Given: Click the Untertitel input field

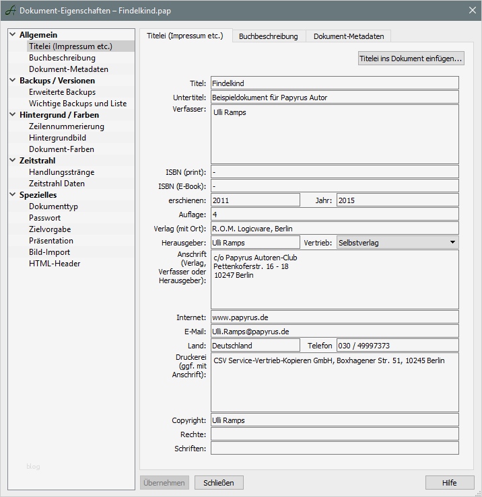Looking at the screenshot, I should [x=335, y=97].
